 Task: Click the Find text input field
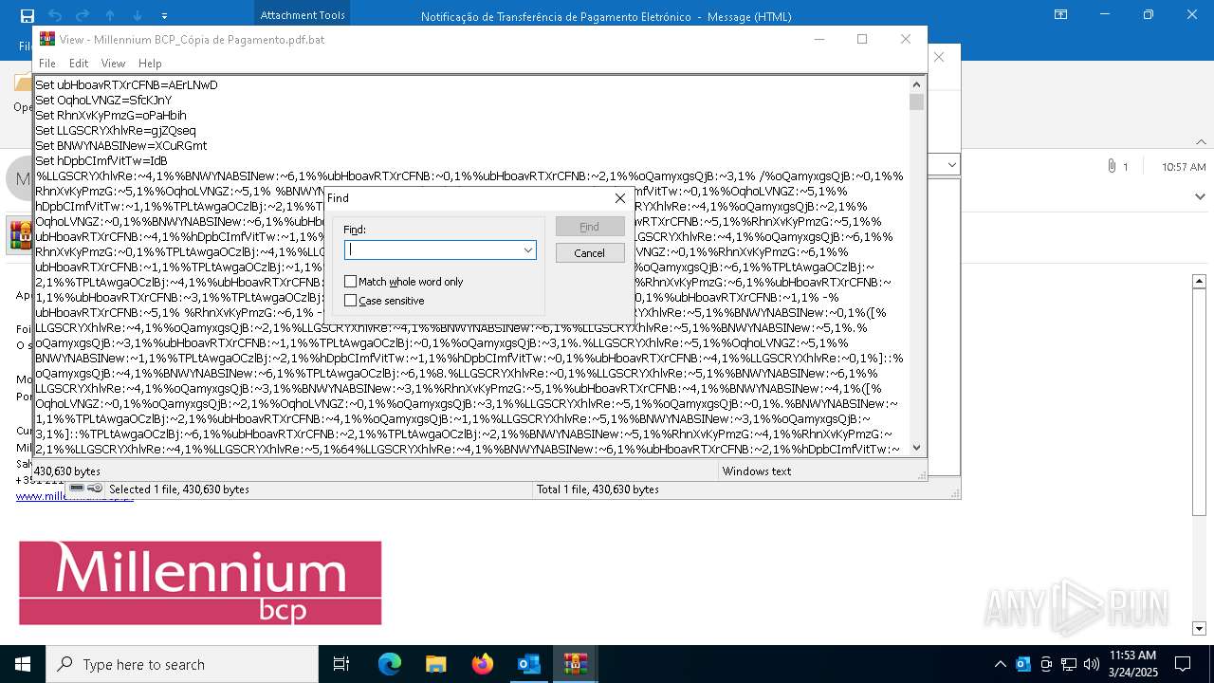tap(432, 249)
